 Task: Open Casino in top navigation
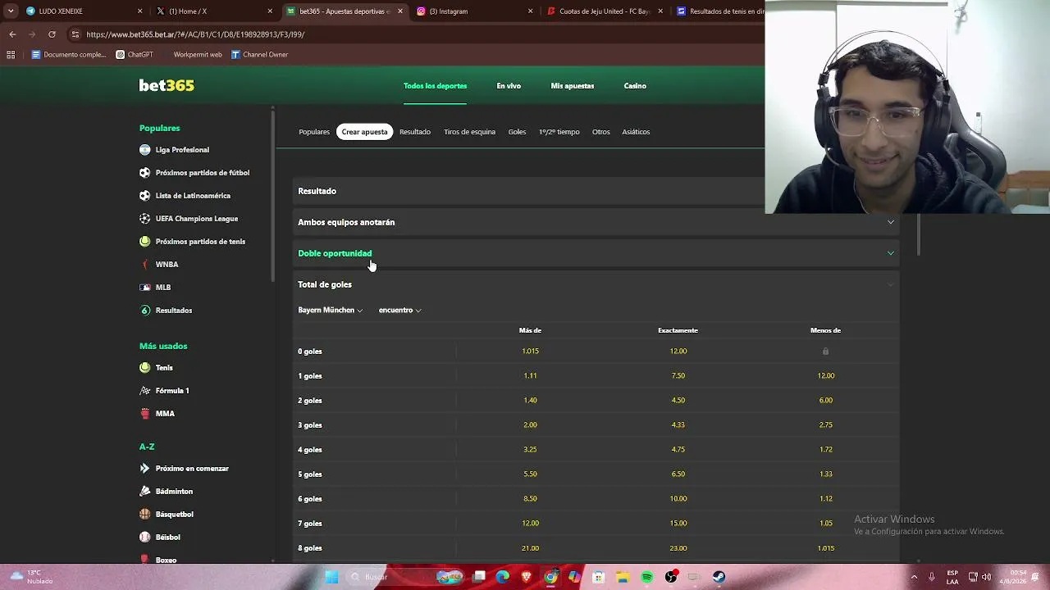[x=635, y=86]
